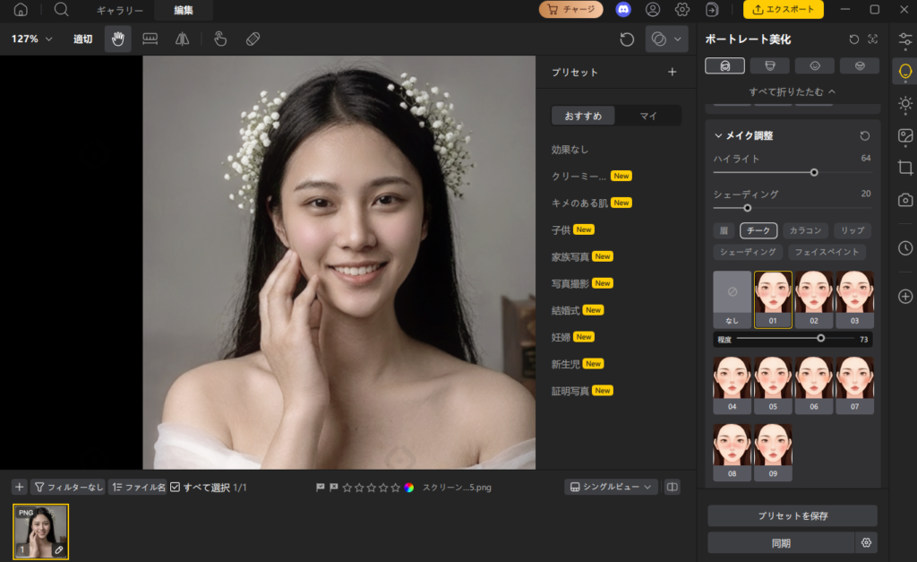
Task: Open the camera sidebar icon
Action: coord(905,200)
